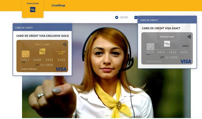
Task: Click the Visa Exclusive Gold card title
Action: [x=42, y=36]
